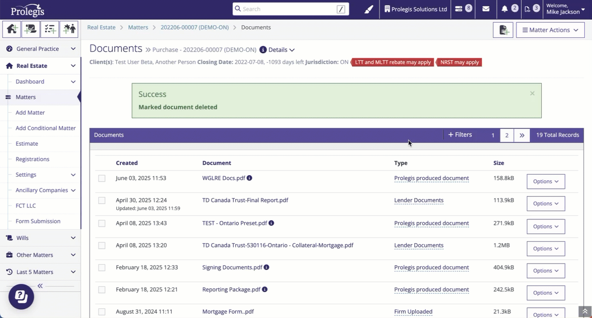Click the add new client person icon

[x=69, y=29]
